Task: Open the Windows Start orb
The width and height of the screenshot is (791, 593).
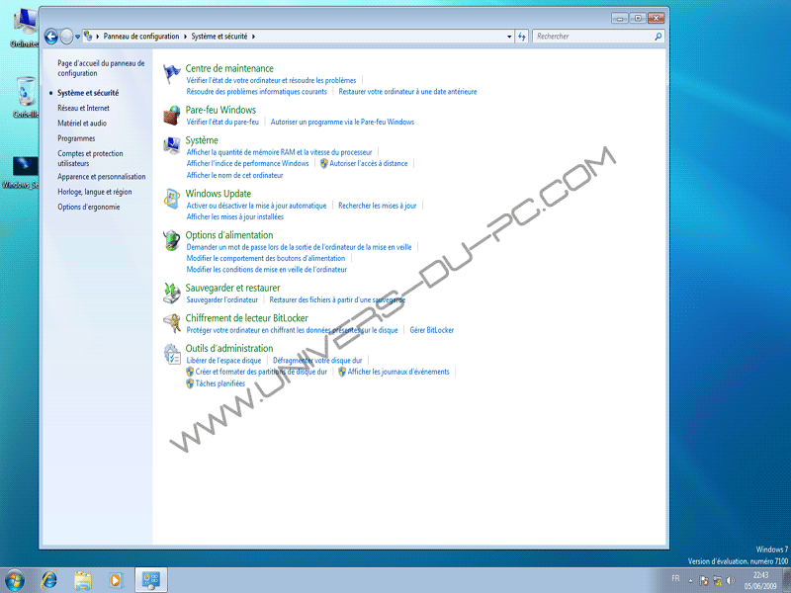Action: click(15, 580)
